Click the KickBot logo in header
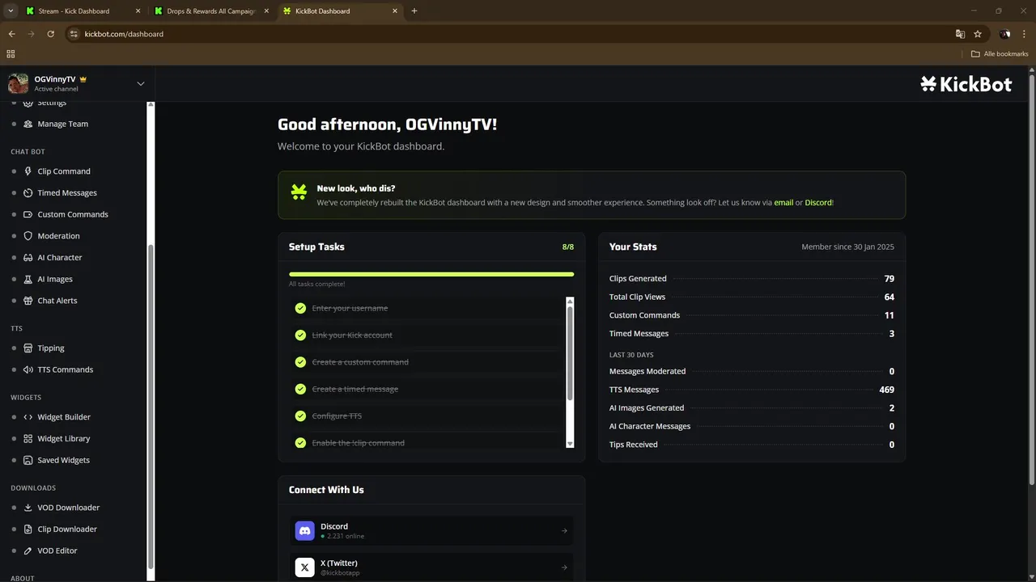 click(x=966, y=83)
